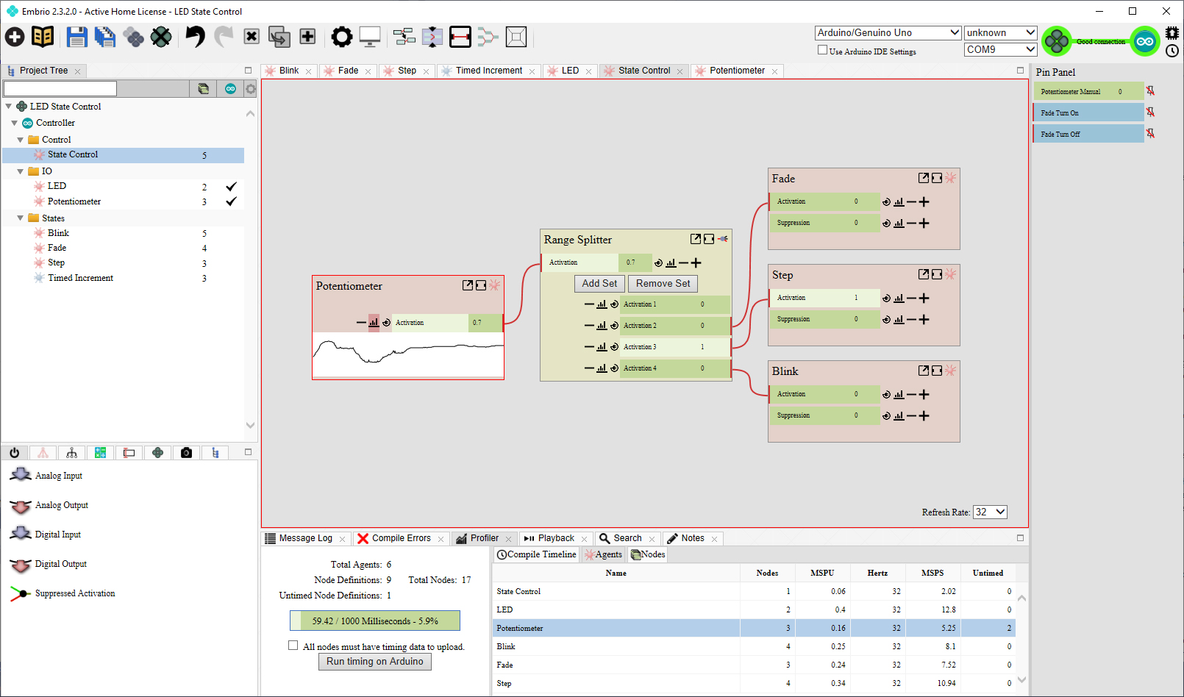Click Run timing on Arduino button
This screenshot has width=1184, height=697.
coord(375,661)
